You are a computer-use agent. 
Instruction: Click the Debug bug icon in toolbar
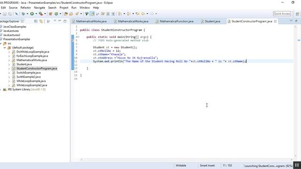(23, 14)
